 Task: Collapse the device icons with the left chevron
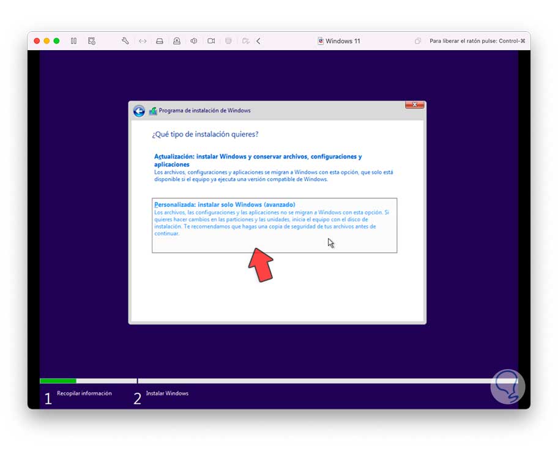[258, 41]
